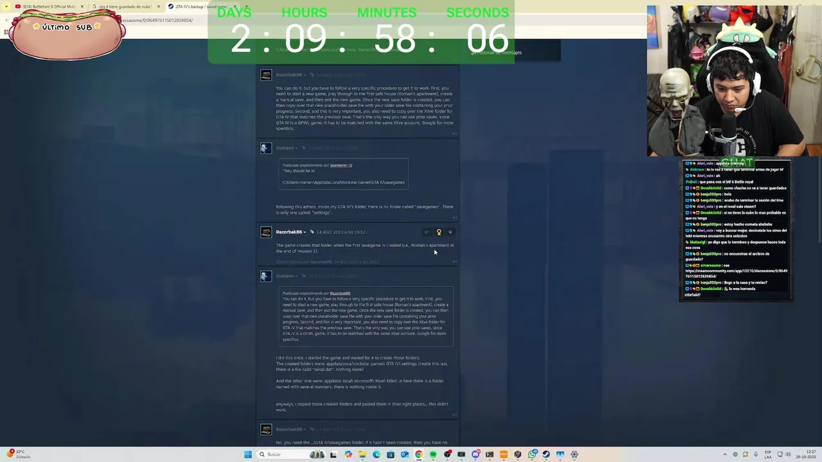Image resolution: width=822 pixels, height=462 pixels.
Task: Open Terminal from taskbar
Action: (x=489, y=454)
